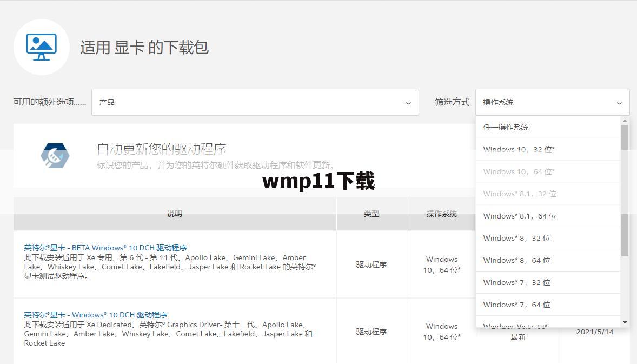The image size is (637, 364).
Task: Click the dropdown list scrollbar thumb
Action: pos(625,190)
